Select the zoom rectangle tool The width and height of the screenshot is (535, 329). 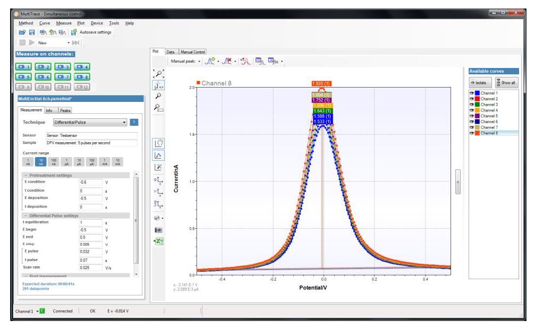pyautogui.click(x=158, y=108)
